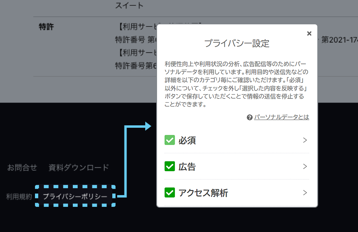
Task: Toggle the 必須 checkbox
Action: click(x=170, y=140)
